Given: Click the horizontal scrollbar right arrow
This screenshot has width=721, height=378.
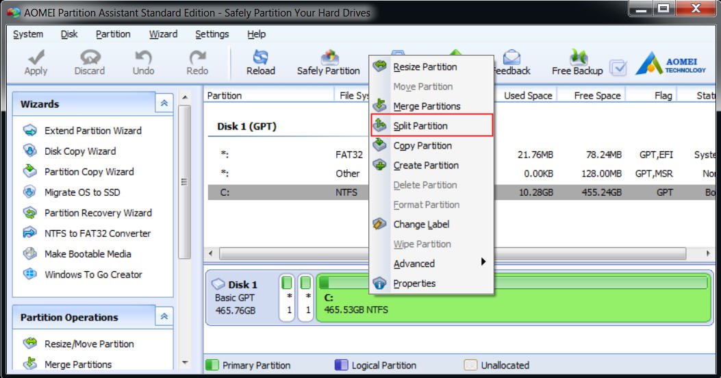Looking at the screenshot, I should click(708, 253).
